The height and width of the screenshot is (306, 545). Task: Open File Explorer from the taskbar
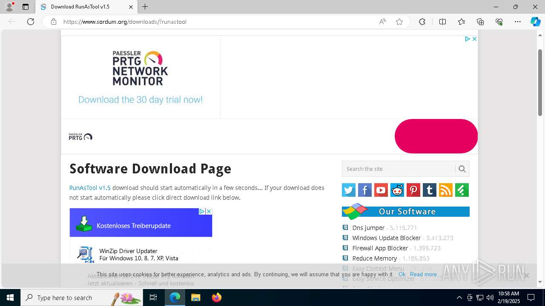click(x=195, y=297)
